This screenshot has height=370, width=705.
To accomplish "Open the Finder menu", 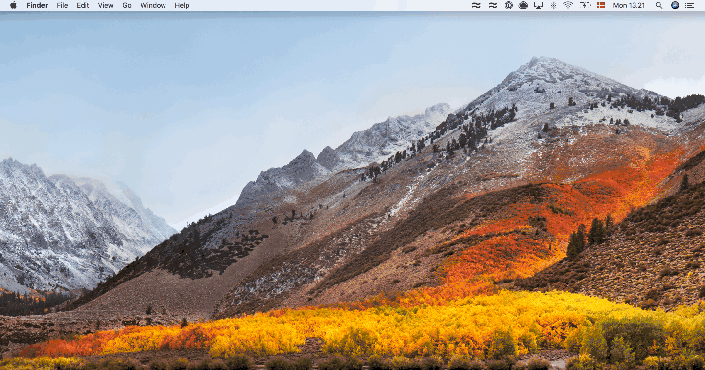I will 37,5.
